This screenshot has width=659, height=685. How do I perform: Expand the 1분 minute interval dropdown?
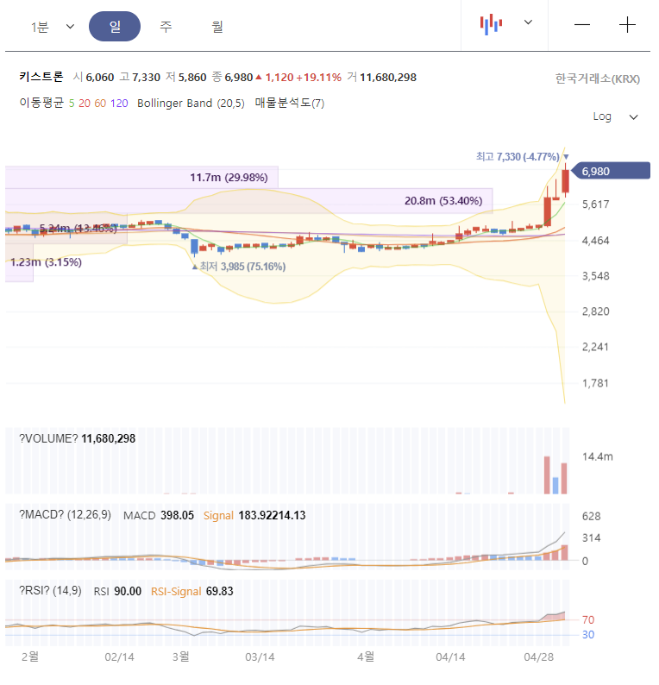point(53,27)
